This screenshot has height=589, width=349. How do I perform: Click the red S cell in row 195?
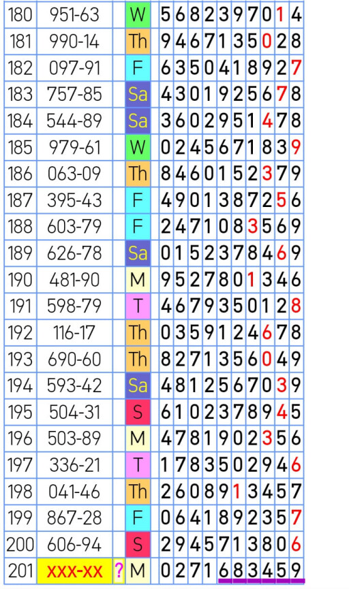(138, 412)
